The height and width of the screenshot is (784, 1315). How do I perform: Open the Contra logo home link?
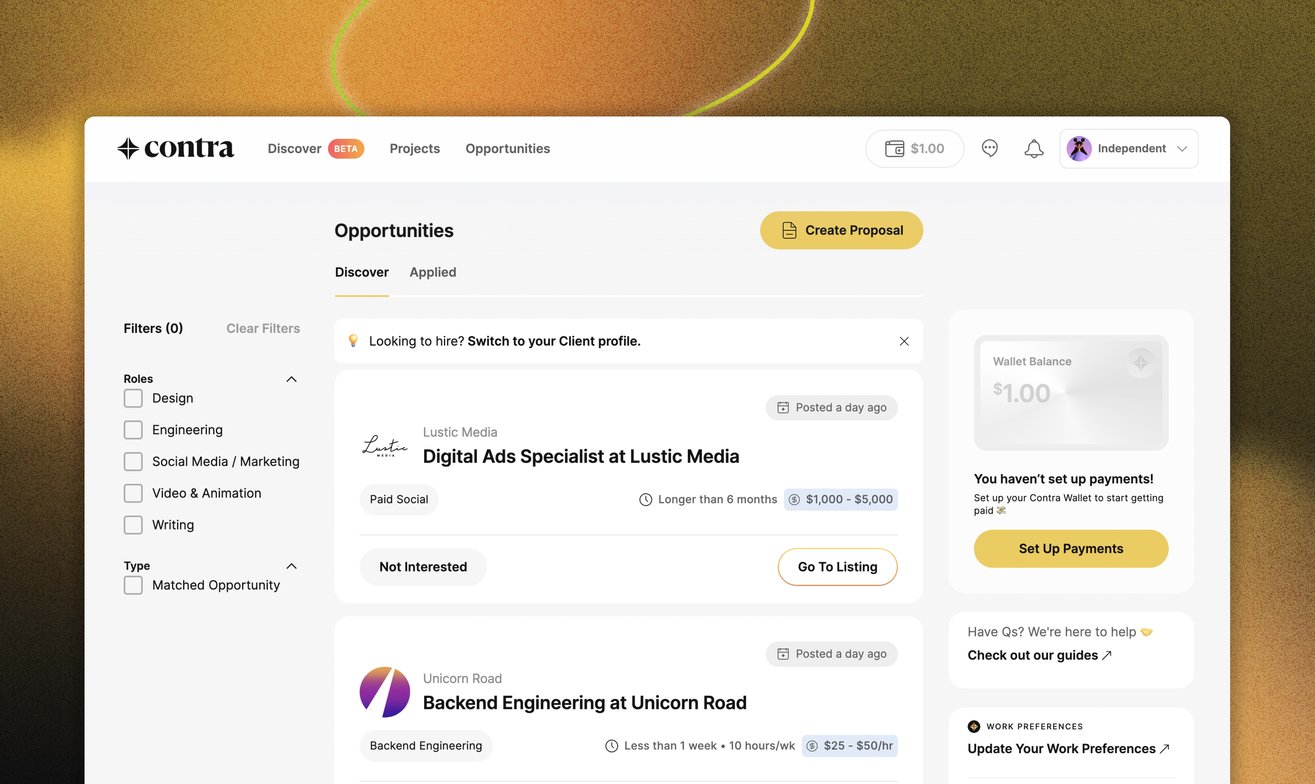[176, 148]
